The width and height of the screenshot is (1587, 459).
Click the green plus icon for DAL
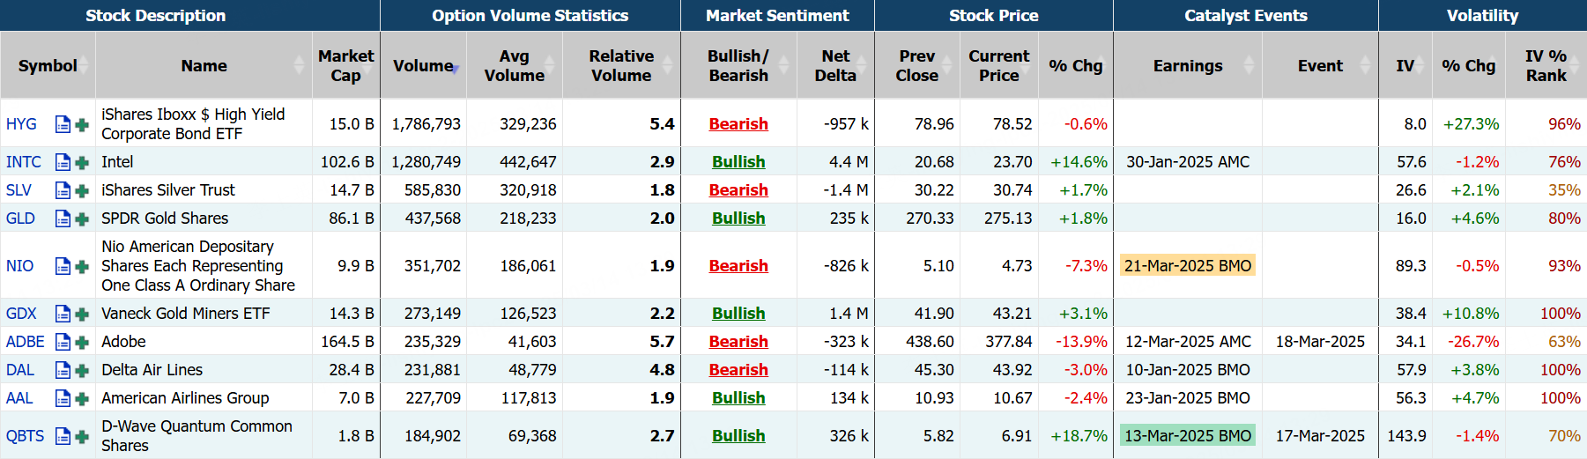point(82,370)
